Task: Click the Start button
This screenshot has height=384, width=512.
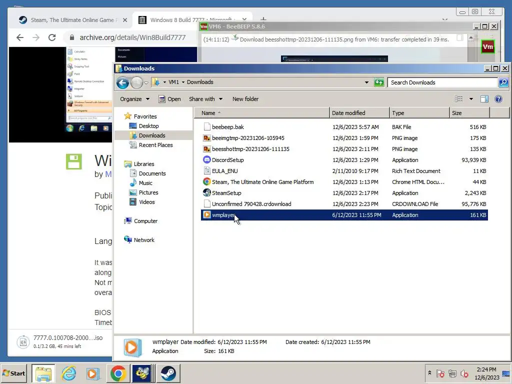Action: (x=13, y=373)
